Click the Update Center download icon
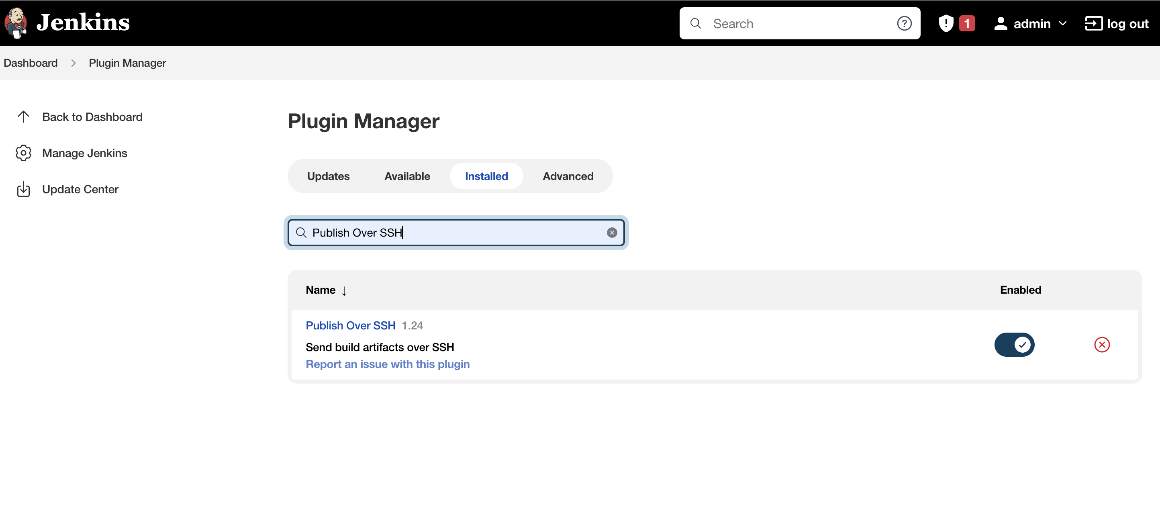Image resolution: width=1160 pixels, height=515 pixels. click(23, 190)
